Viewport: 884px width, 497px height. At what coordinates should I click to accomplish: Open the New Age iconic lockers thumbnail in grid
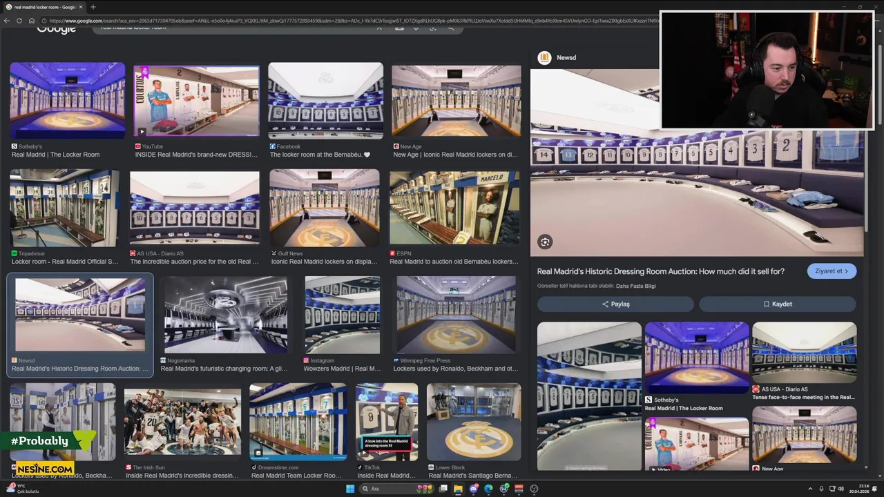coord(457,101)
